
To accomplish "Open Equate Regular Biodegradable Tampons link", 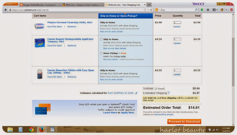I will pos(70,40).
